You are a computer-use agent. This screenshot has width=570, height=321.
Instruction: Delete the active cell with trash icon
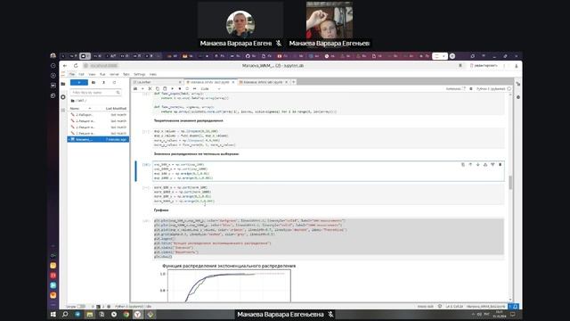501,165
